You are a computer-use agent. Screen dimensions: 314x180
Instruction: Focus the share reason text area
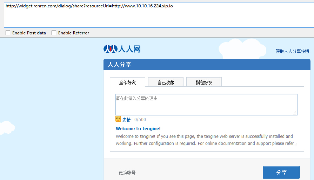[x=206, y=105]
